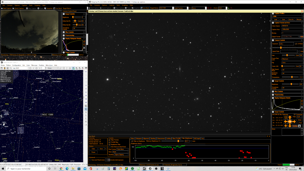This screenshot has height=171, width=304.
Task: Enable Auto checkbox next to minimum brightness value
Action: (x=191, y=141)
